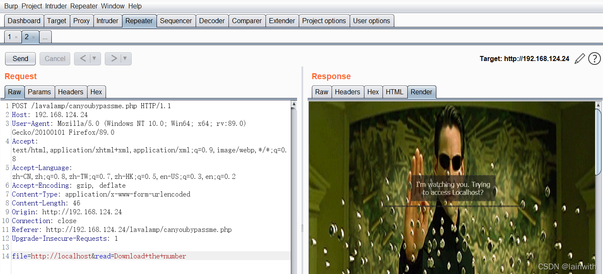Viewport: 603px width, 274px height.
Task: Switch to the Sequencer tab
Action: [x=176, y=21]
